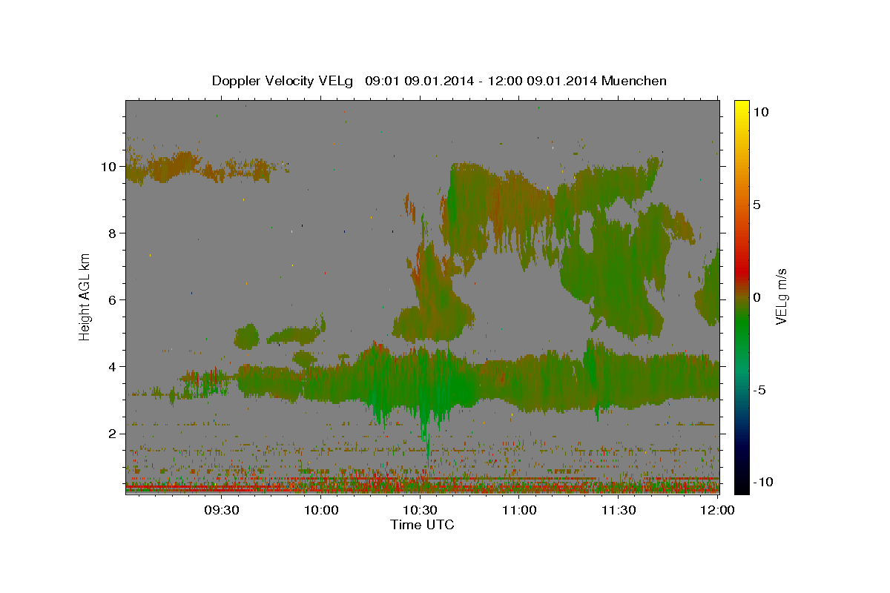
Task: Click the 'VELg m/s' colorbar title
Action: click(x=782, y=296)
